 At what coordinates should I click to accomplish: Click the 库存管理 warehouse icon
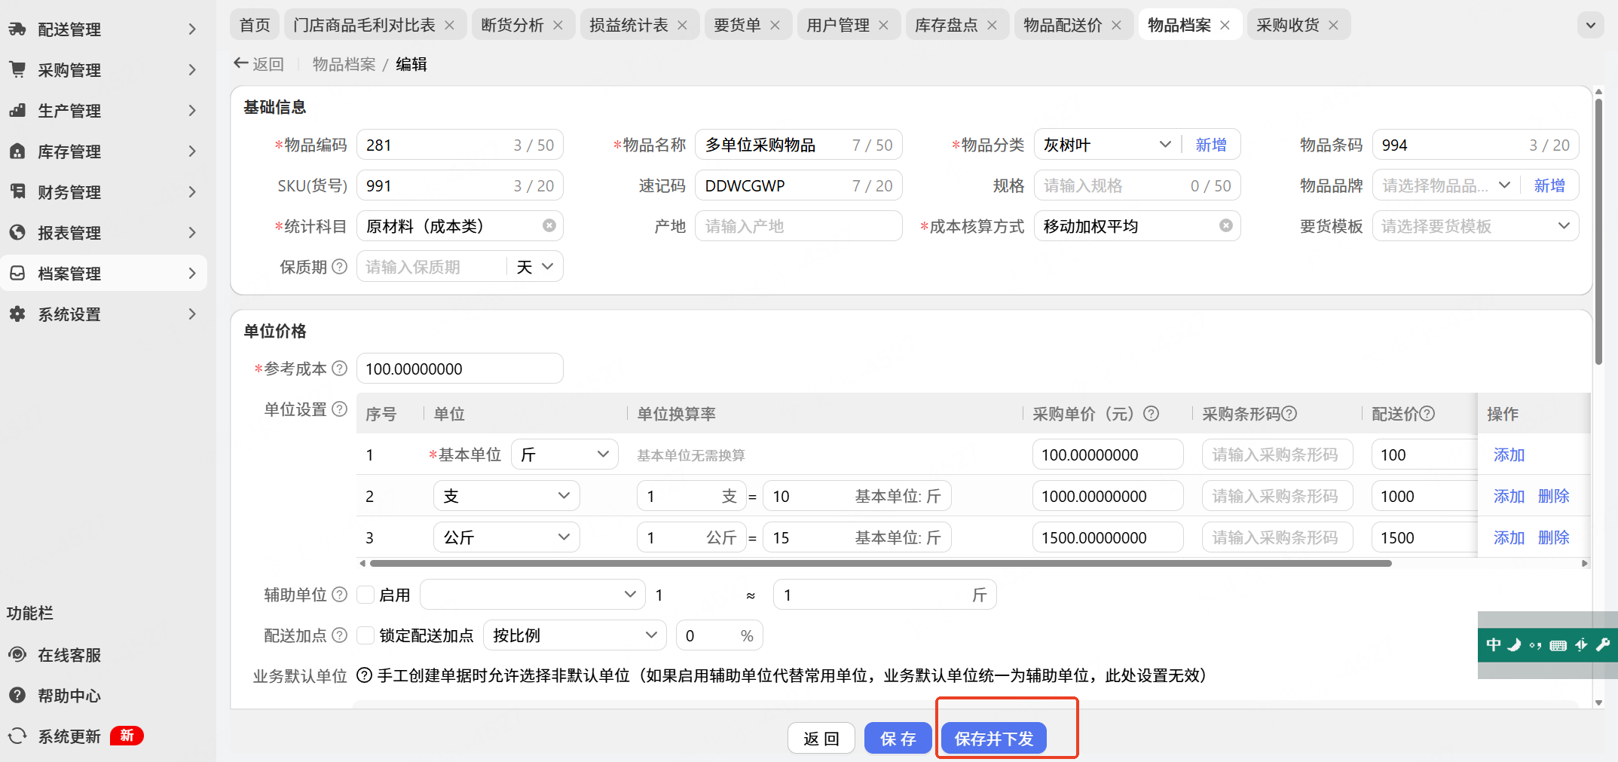17,151
